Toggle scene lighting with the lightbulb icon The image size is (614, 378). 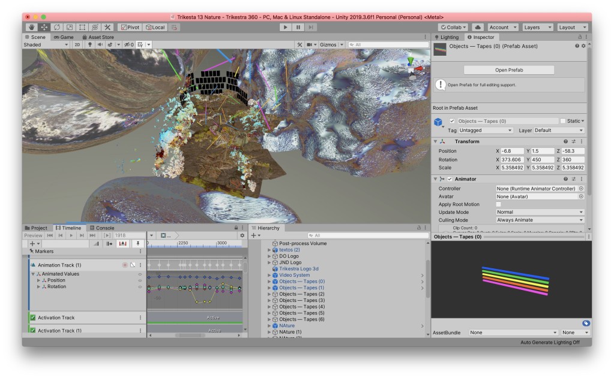coord(90,44)
